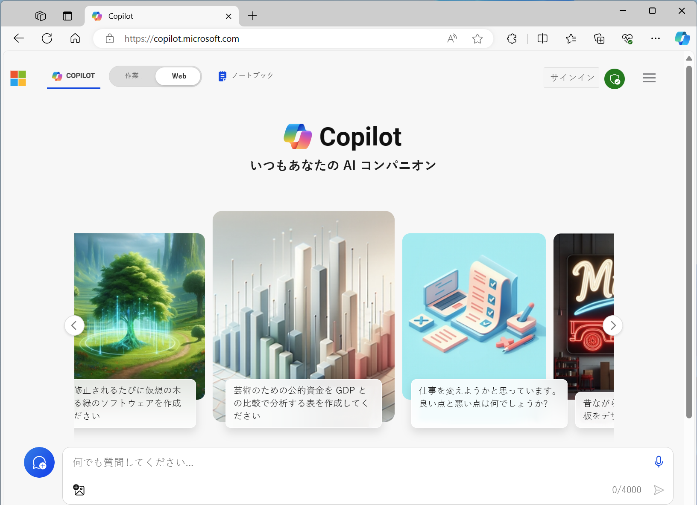Image resolution: width=697 pixels, height=505 pixels.
Task: Open browser Extensions icon
Action: click(x=512, y=38)
